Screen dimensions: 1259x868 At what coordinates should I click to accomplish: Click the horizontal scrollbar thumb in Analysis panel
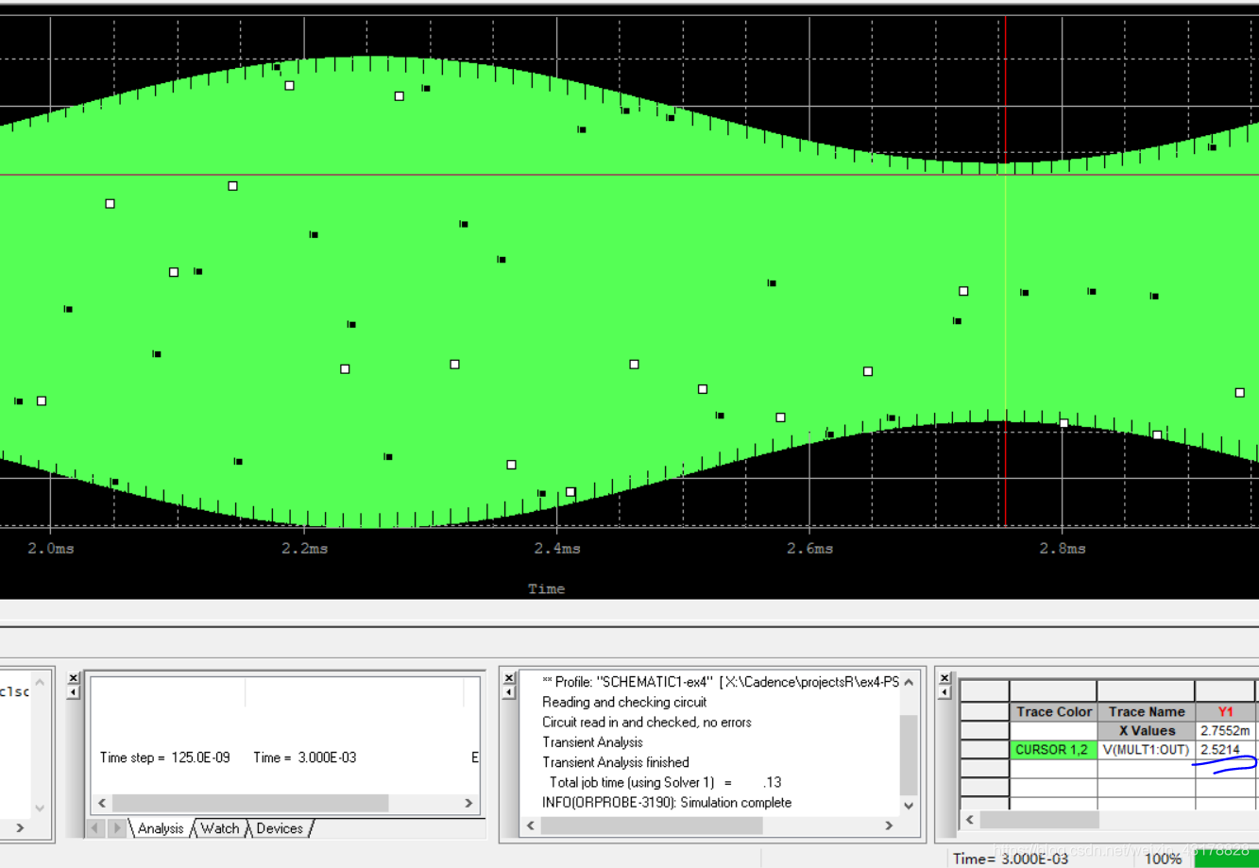point(250,803)
